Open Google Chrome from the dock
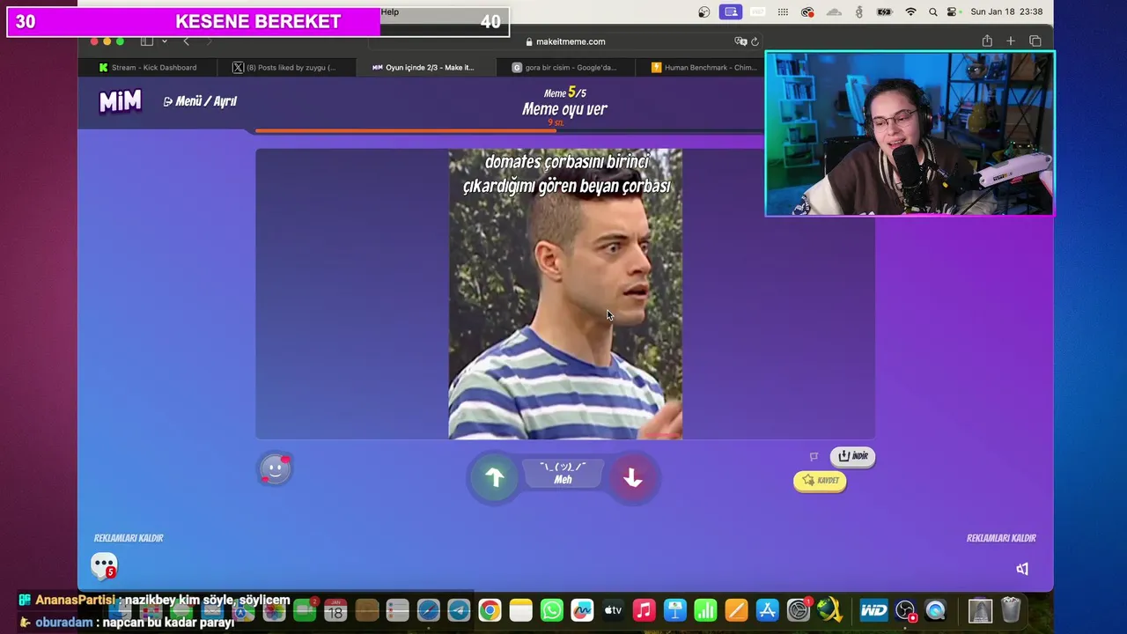Screen dimensions: 1127x634 point(490,610)
